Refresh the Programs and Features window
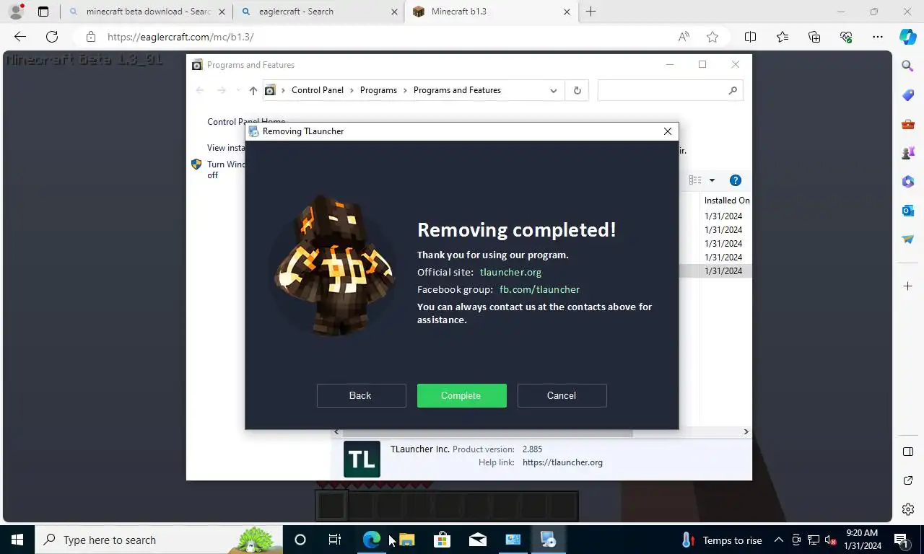Screen dimensions: 924x554 pyautogui.click(x=577, y=90)
